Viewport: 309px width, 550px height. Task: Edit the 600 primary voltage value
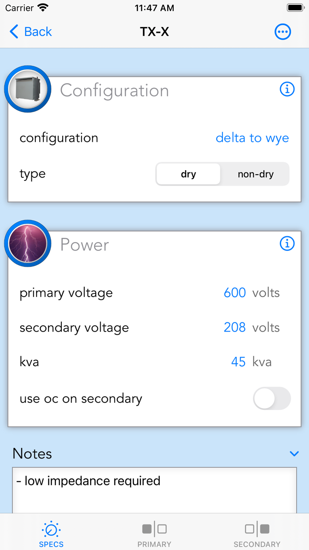tap(234, 293)
